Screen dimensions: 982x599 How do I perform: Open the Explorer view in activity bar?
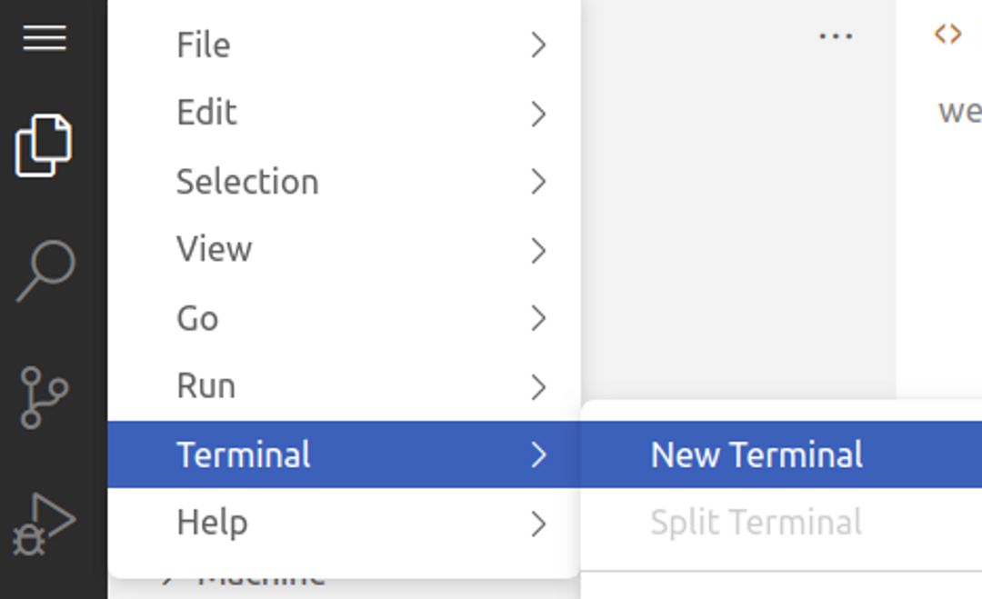coord(44,145)
